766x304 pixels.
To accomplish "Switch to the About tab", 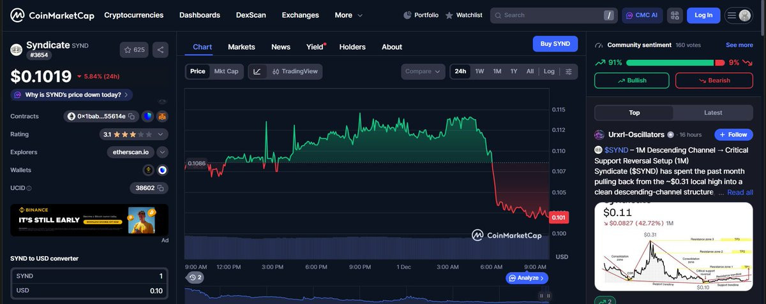I will coord(392,47).
